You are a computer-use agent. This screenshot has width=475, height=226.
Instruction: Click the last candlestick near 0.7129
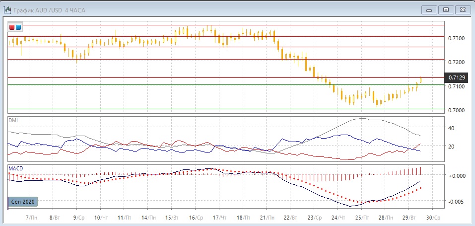coord(421,79)
